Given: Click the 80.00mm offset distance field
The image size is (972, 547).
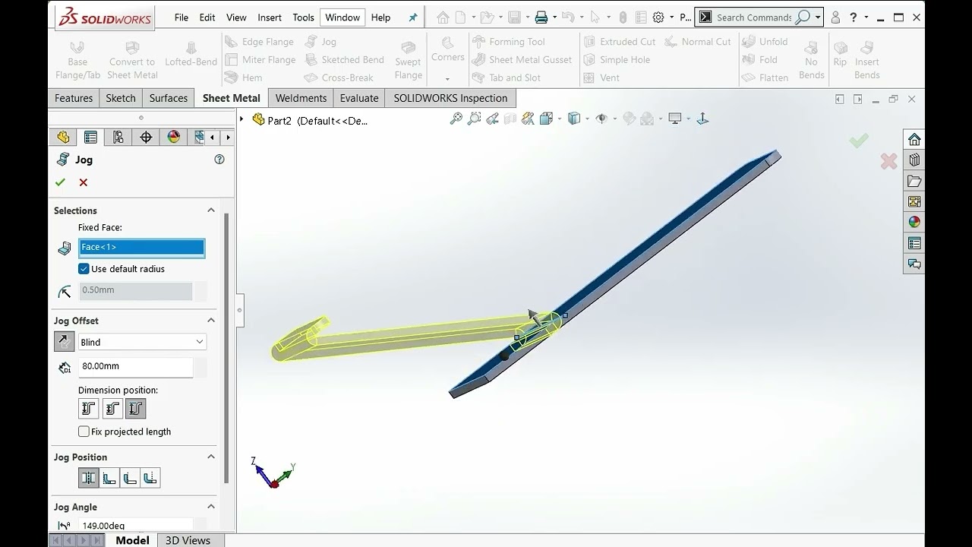Looking at the screenshot, I should (136, 366).
